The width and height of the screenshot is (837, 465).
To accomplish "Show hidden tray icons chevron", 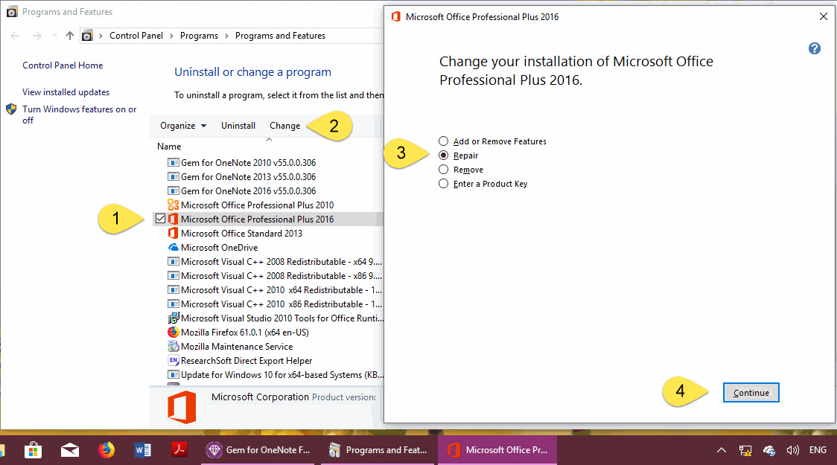I will [x=721, y=450].
